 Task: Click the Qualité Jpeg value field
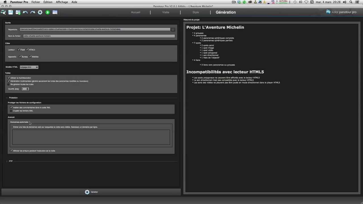coord(24,89)
